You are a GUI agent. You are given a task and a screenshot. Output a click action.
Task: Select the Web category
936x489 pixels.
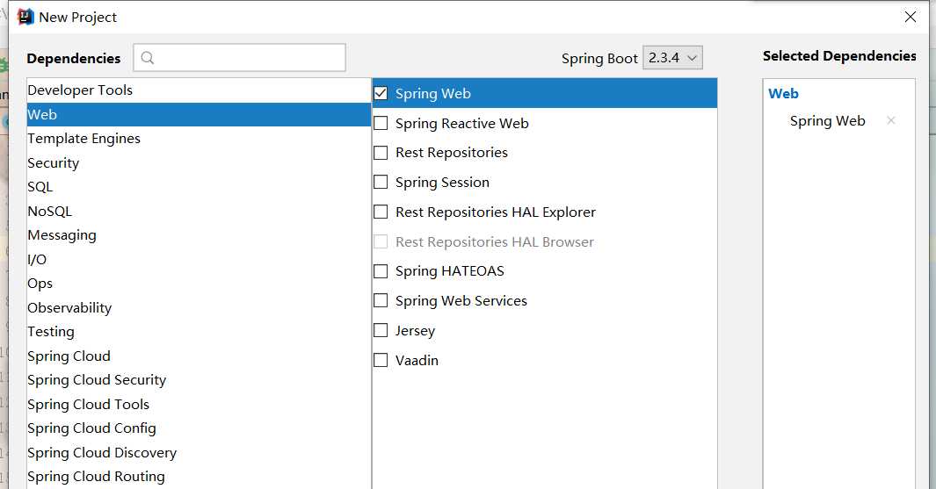(x=199, y=114)
